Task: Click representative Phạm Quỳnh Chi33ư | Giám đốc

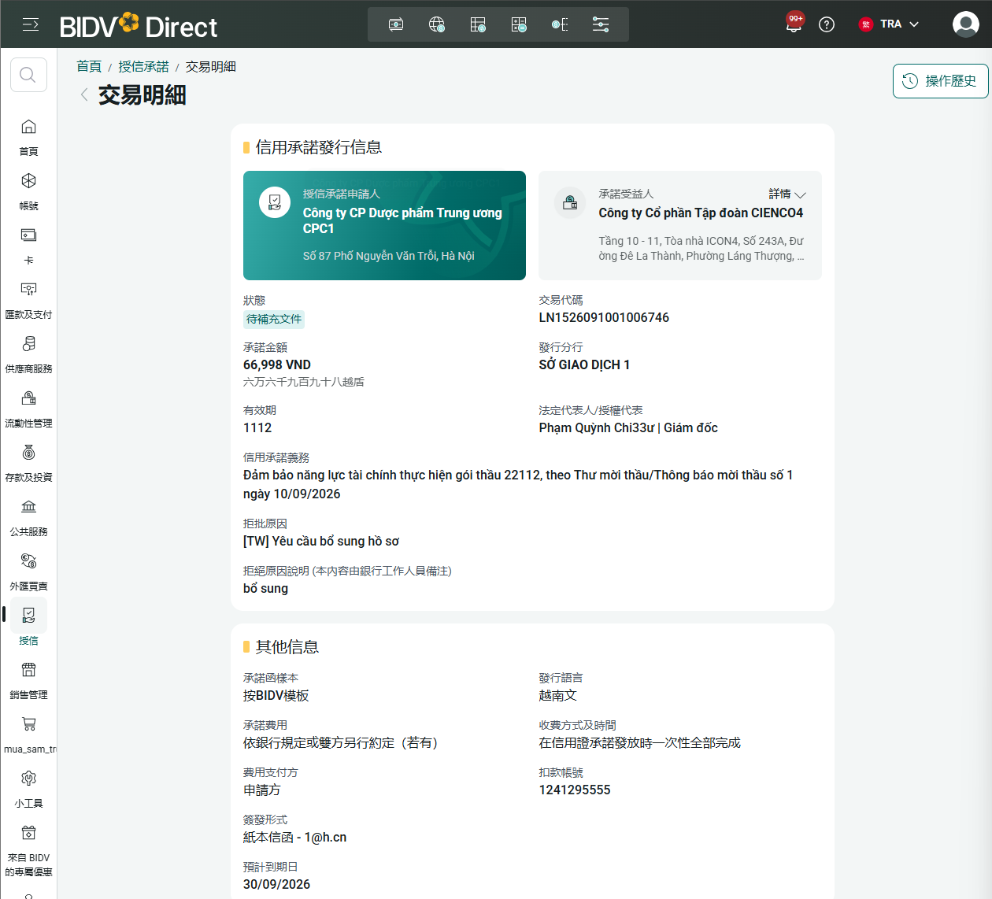Action: point(628,428)
